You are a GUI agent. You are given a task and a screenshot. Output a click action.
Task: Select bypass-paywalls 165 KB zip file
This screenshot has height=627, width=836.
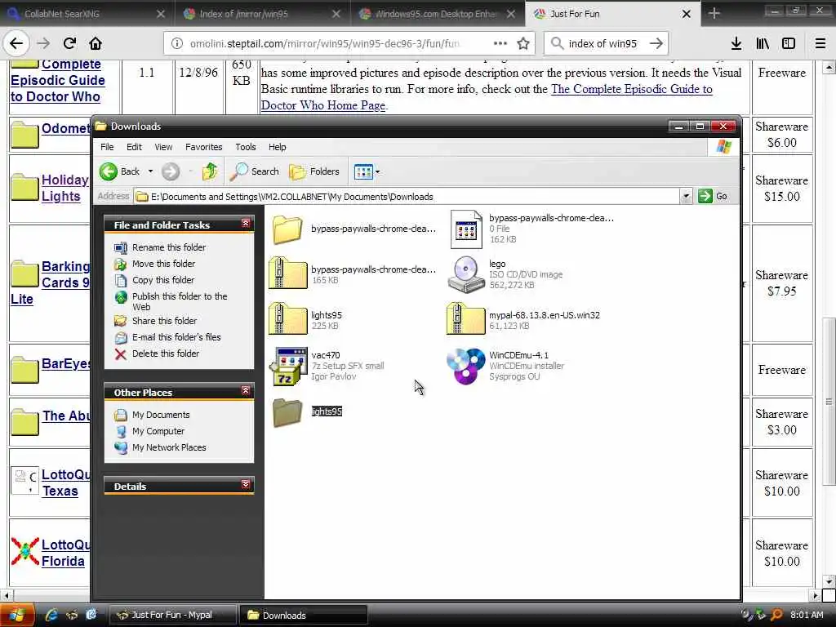[287, 273]
